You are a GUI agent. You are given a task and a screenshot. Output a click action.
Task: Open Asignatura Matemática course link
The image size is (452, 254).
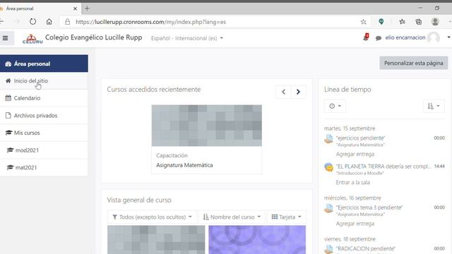tap(184, 165)
